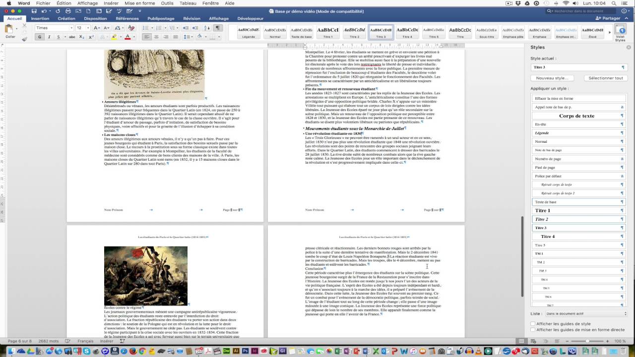Apply the Titre 1 style from the gallery

point(328,32)
